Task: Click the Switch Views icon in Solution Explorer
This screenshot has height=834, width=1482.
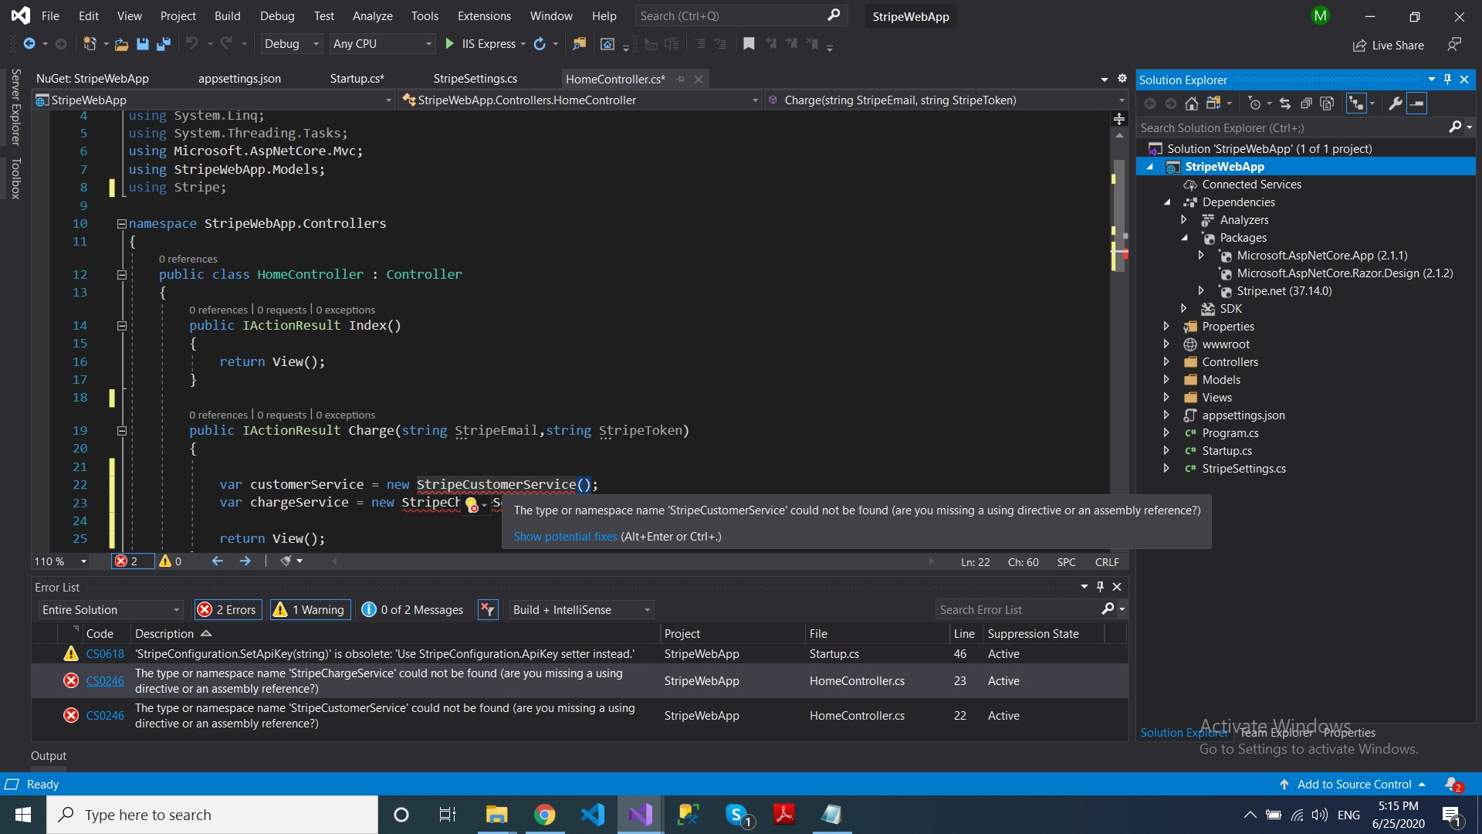Action: coord(1213,103)
